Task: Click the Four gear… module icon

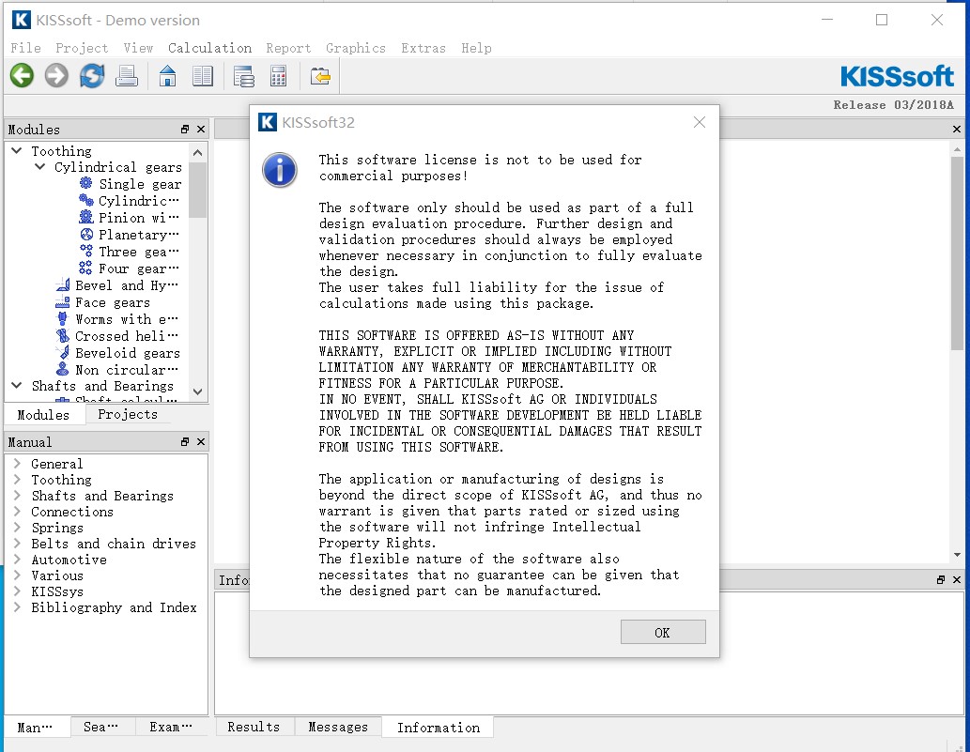Action: click(x=86, y=268)
